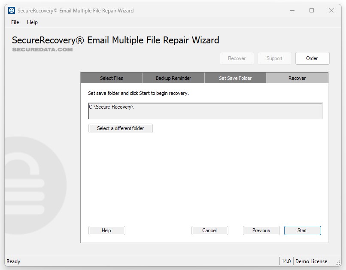
Task: Open the File menu
Action: 15,22
